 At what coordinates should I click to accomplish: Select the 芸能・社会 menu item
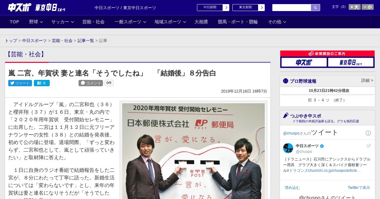point(93,22)
